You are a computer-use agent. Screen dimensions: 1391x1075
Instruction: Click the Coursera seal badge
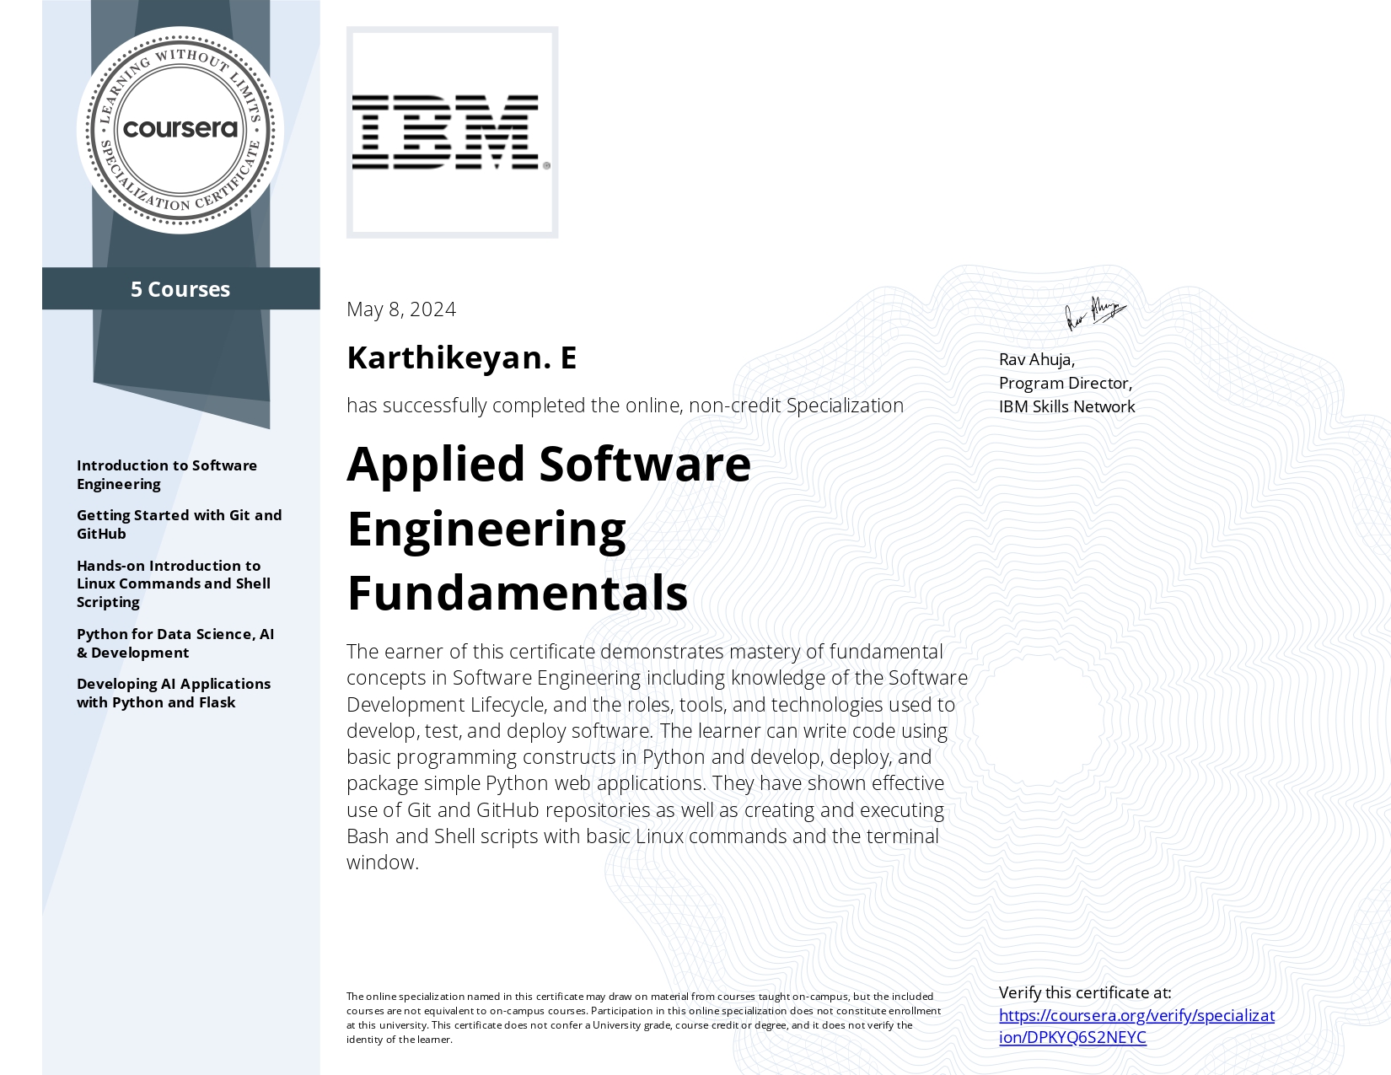180,130
